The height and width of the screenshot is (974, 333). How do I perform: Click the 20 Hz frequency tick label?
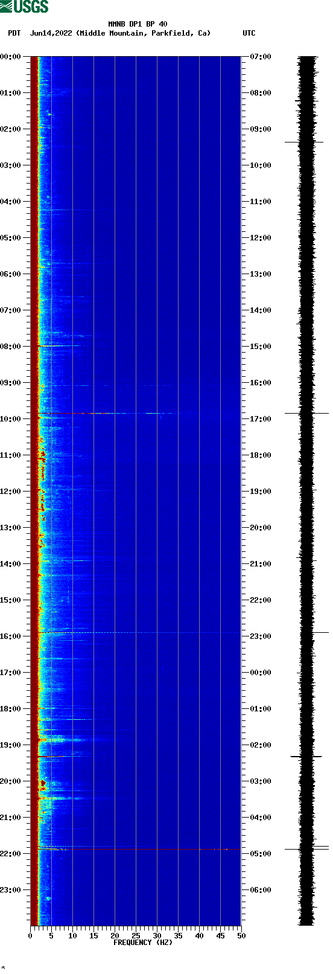coord(115,936)
